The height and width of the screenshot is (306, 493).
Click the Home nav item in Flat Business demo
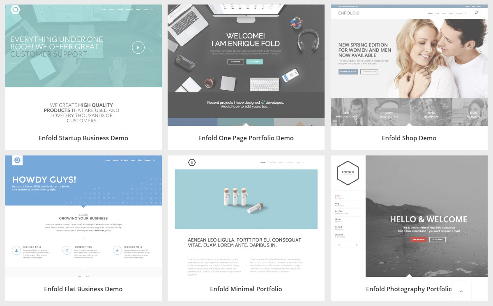click(x=108, y=160)
